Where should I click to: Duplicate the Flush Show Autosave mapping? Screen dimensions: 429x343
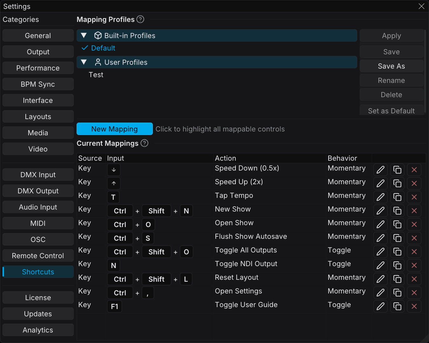point(397,238)
